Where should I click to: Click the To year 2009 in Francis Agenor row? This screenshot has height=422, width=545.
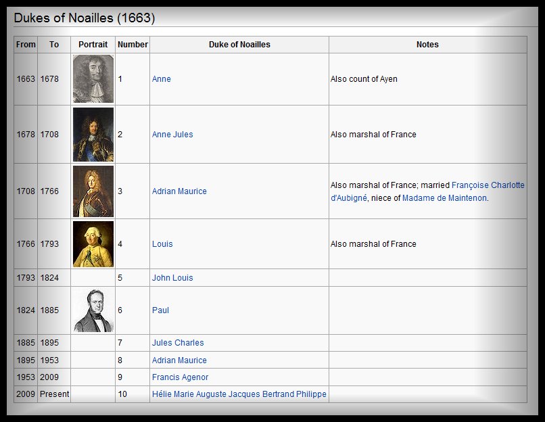click(49, 377)
